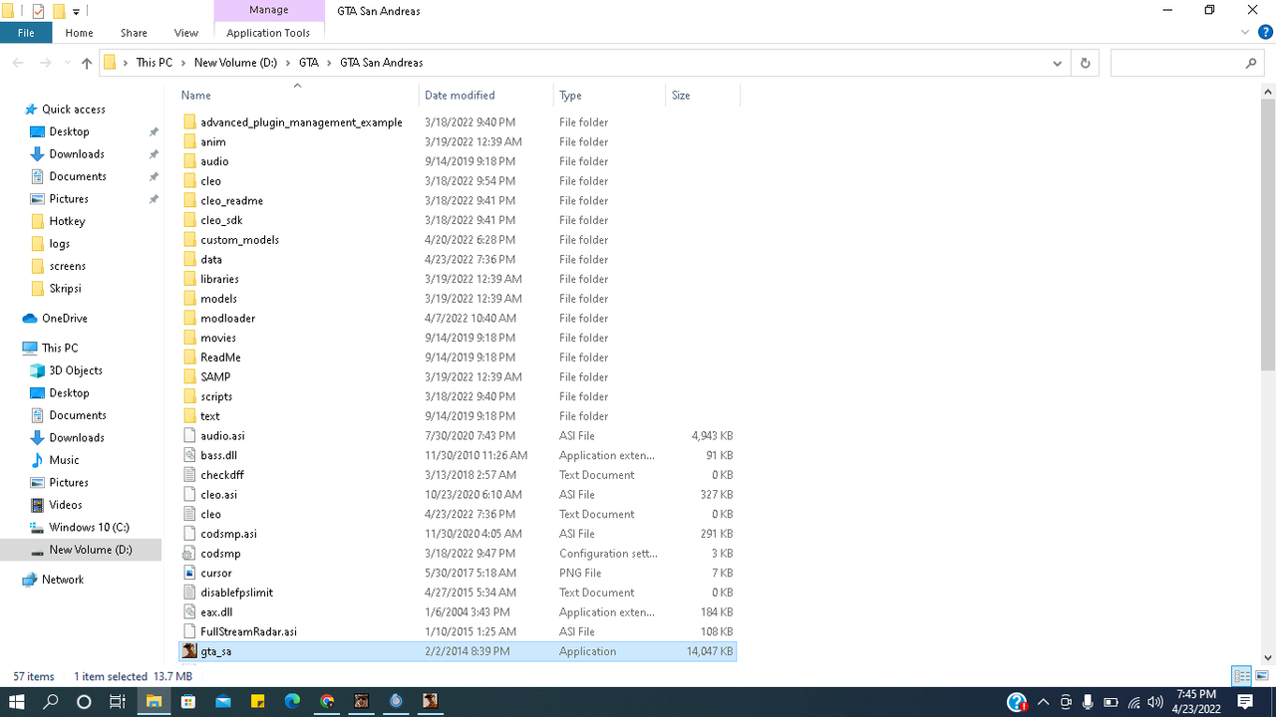Open the Home ribbon tab
Screen dimensions: 1276x717
point(79,33)
